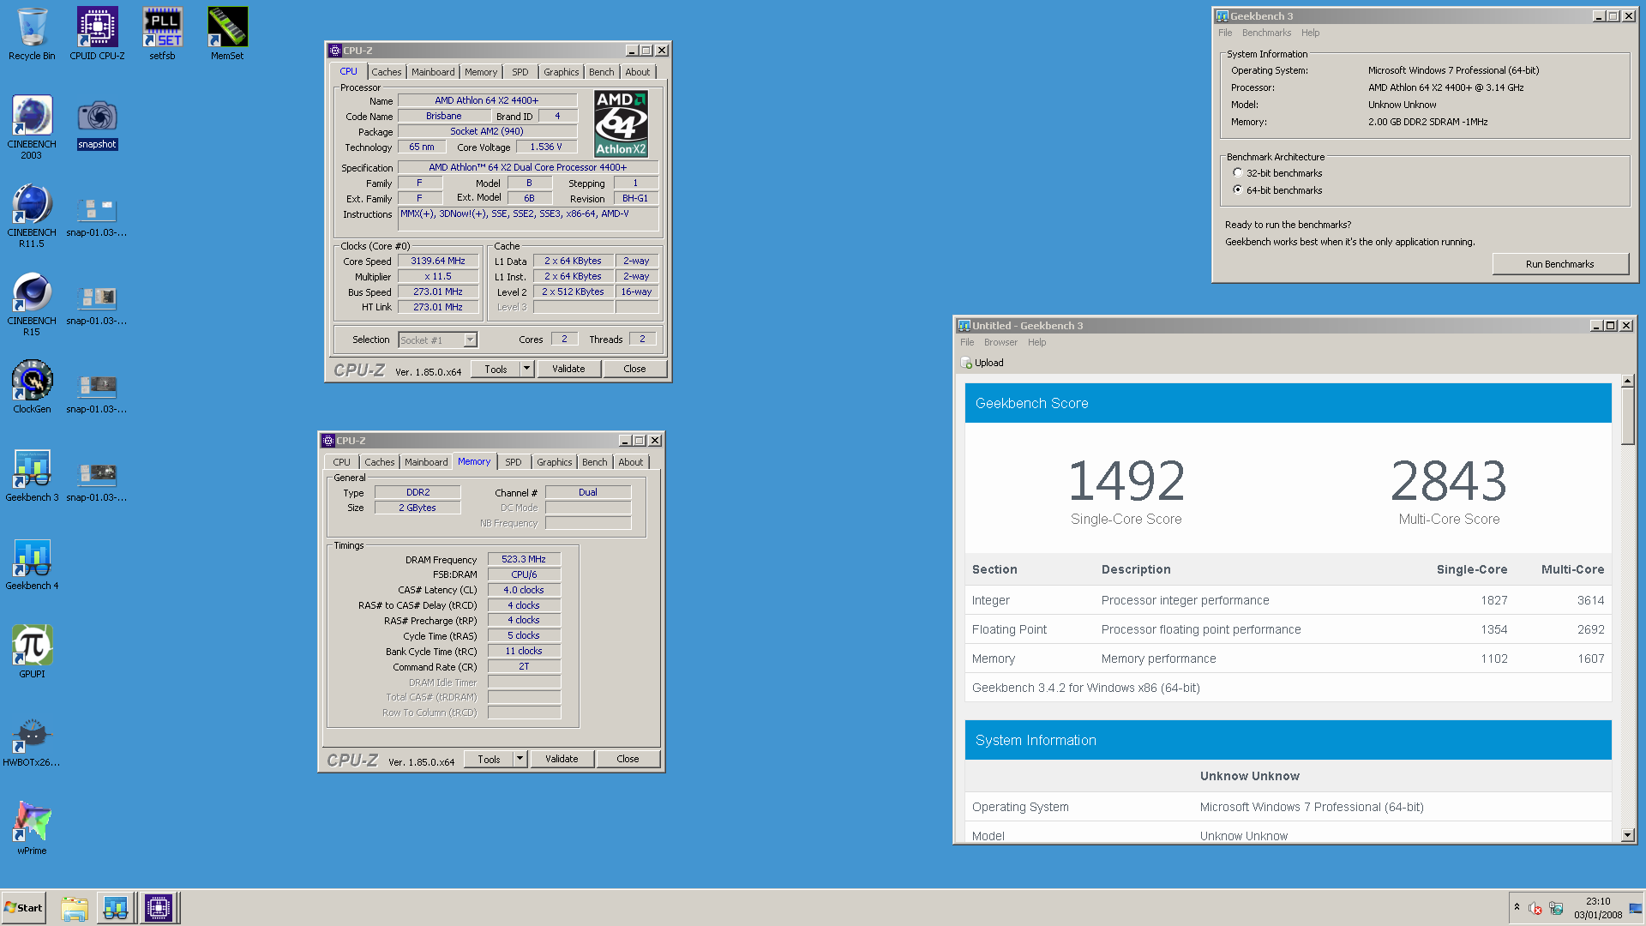Click scroll up arrow in Geekbench results
1646x926 pixels.
coord(1627,380)
